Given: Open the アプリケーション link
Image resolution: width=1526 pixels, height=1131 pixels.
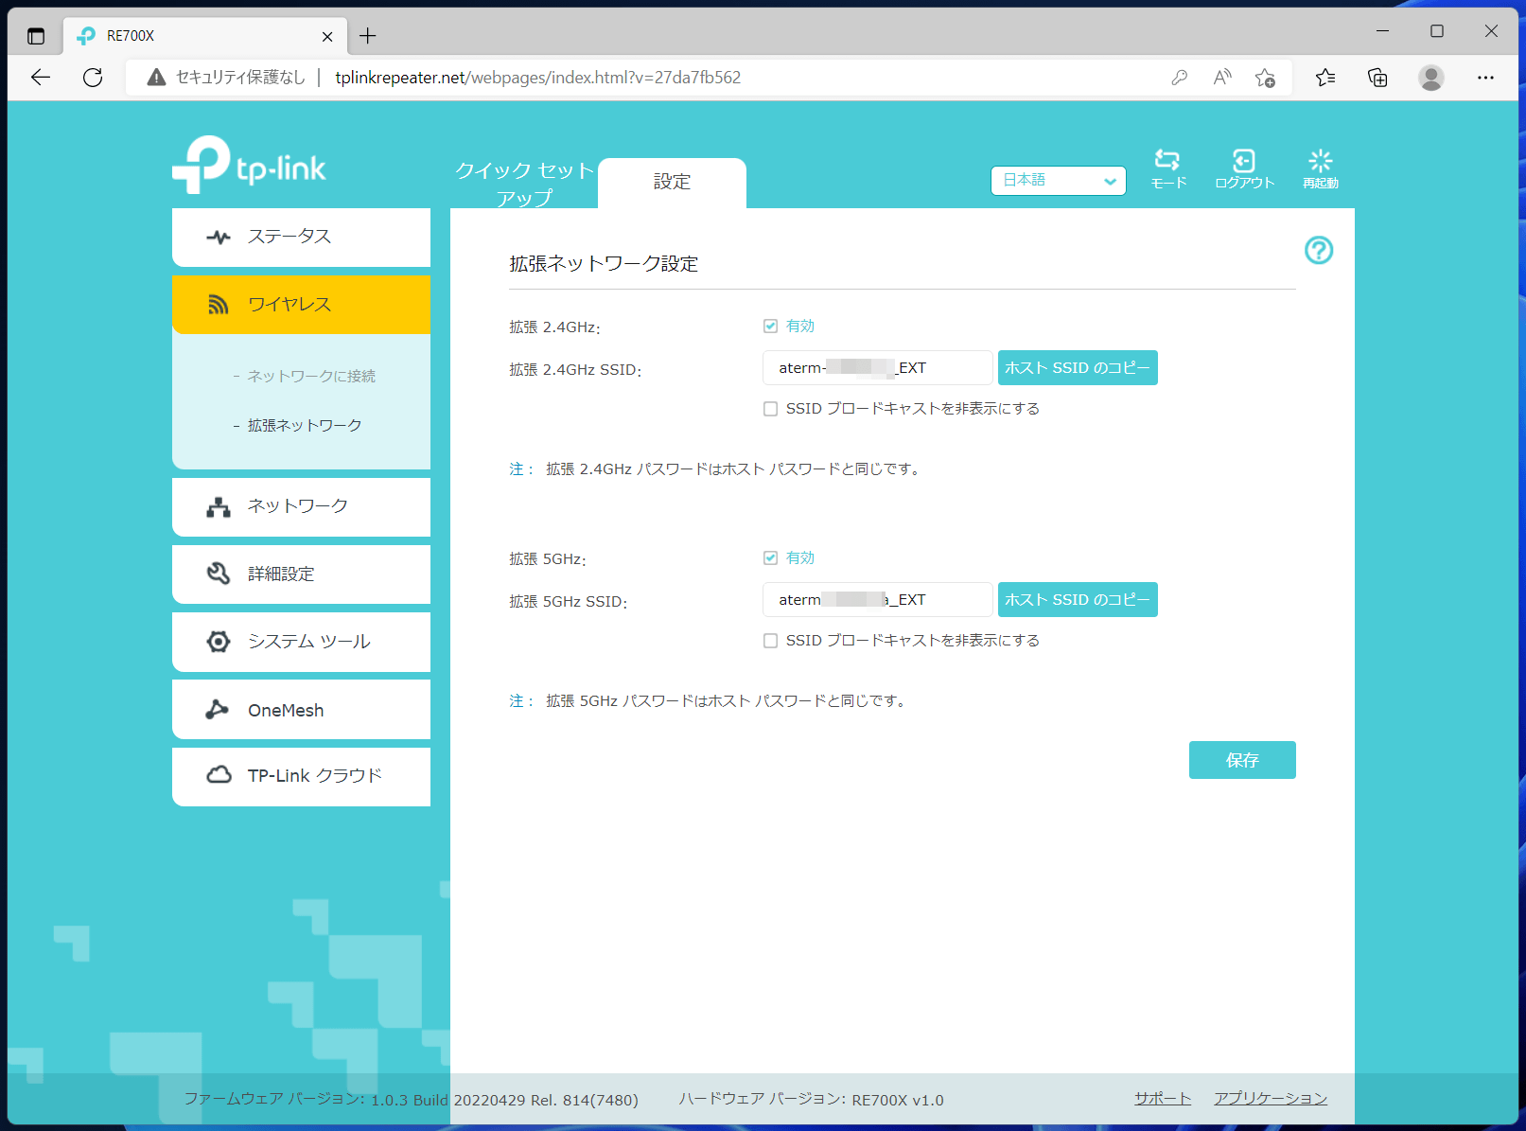Looking at the screenshot, I should pyautogui.click(x=1271, y=1099).
